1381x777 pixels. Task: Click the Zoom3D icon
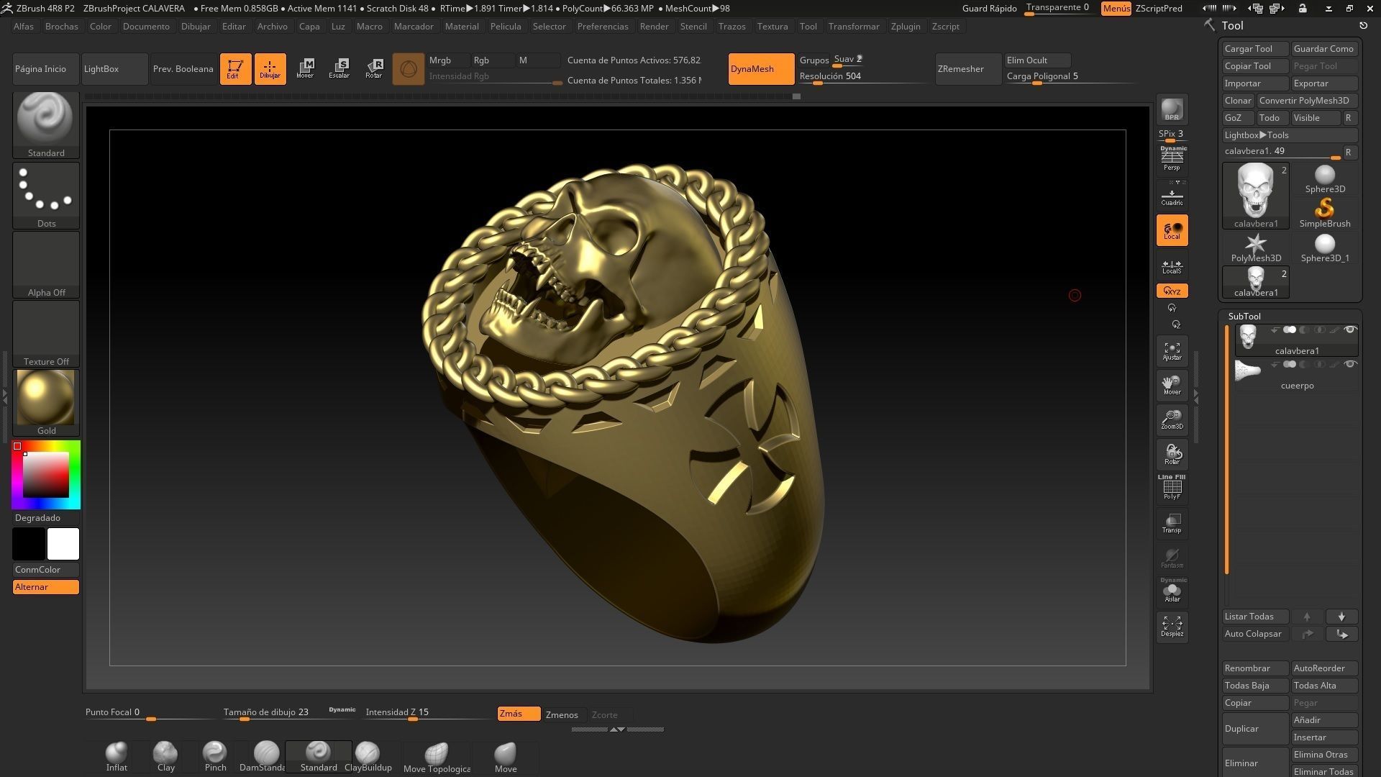pos(1172,419)
